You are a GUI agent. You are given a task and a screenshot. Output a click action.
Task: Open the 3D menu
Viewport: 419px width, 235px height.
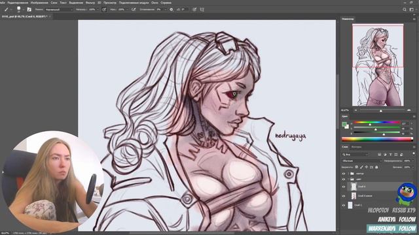coord(99,3)
